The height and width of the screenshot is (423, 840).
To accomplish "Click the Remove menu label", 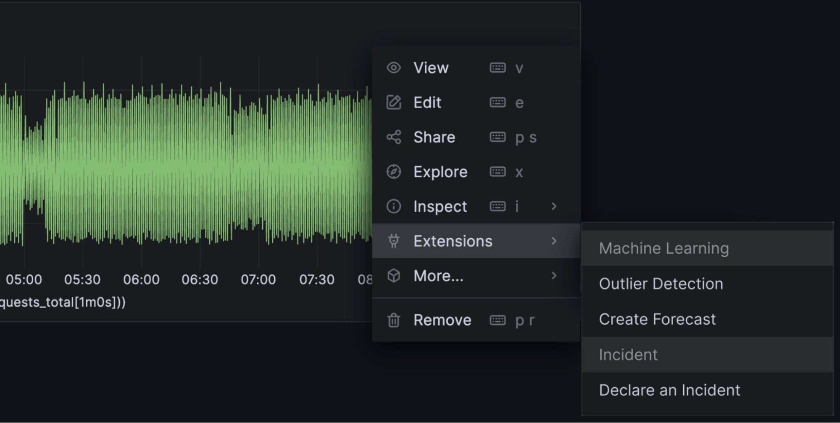I will click(442, 320).
